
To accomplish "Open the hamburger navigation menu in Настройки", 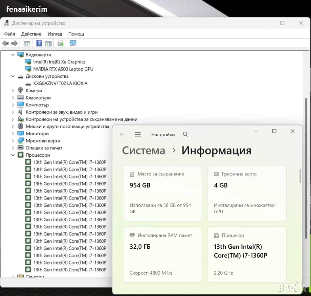I will [138, 134].
